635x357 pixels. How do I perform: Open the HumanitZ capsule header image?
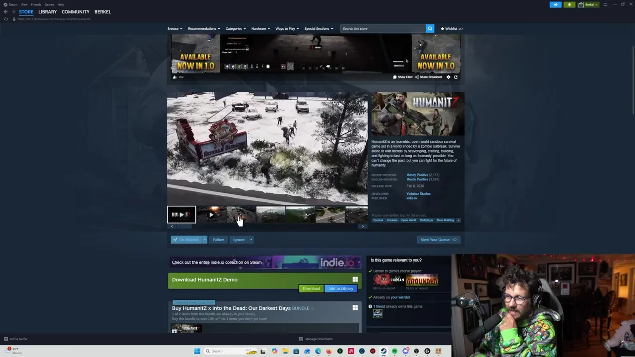click(x=418, y=114)
